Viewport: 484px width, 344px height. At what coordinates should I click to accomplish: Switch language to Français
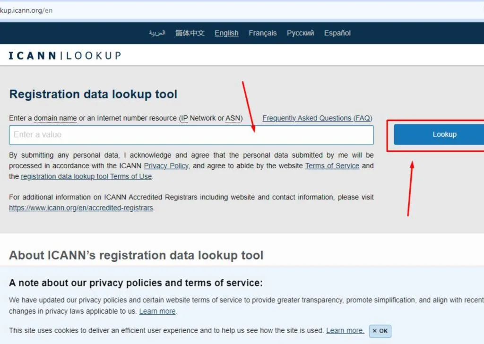coord(263,33)
